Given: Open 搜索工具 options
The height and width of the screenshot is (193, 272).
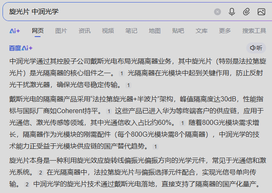Looking at the screenshot, I should pos(254,31).
